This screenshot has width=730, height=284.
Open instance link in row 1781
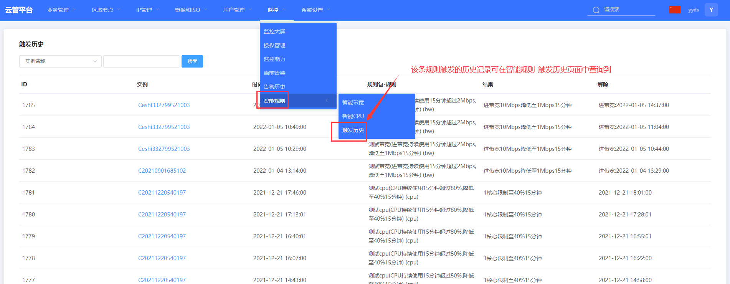pyautogui.click(x=162, y=193)
